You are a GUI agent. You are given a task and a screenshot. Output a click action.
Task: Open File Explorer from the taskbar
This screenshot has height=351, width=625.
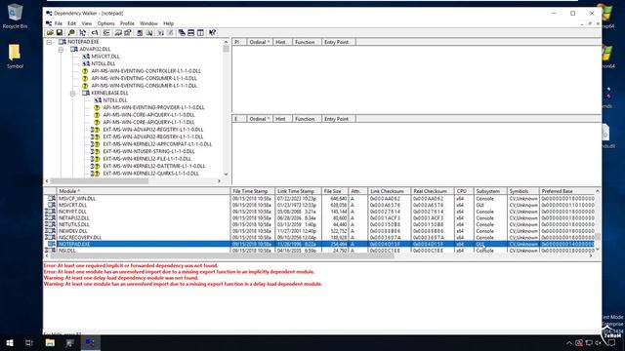tap(50, 342)
